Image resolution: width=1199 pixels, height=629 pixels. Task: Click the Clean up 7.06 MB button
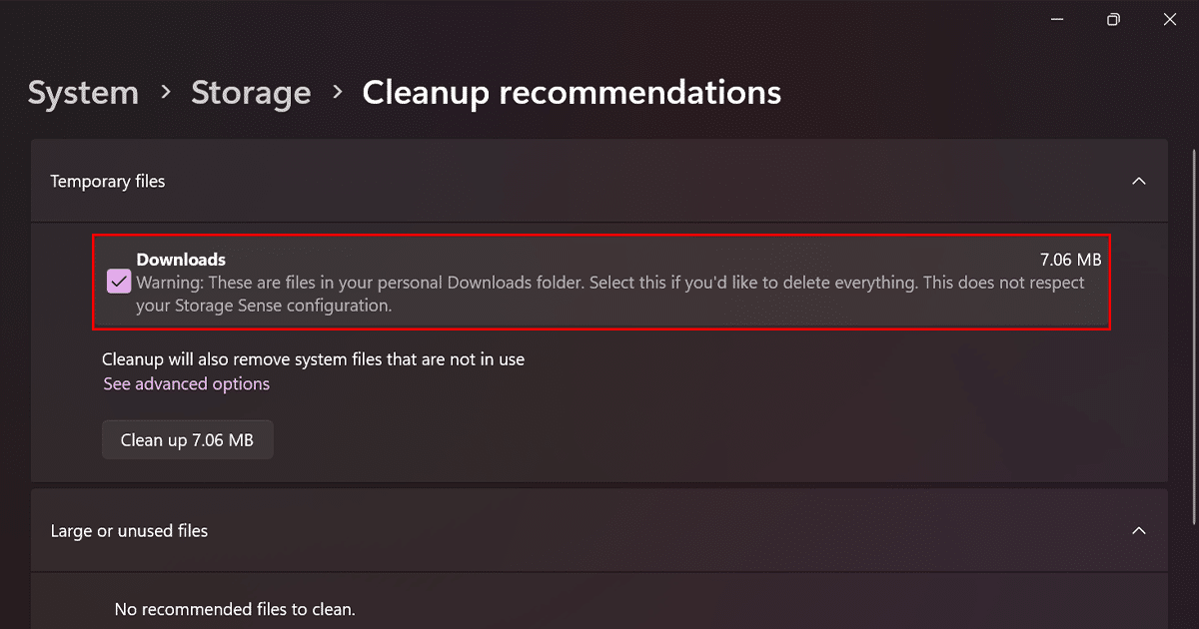(187, 440)
